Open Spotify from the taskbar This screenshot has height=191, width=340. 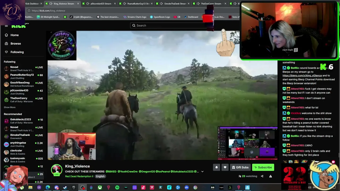(x=117, y=188)
